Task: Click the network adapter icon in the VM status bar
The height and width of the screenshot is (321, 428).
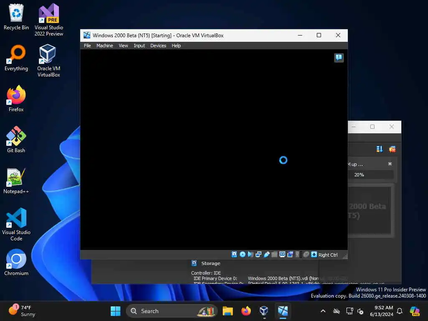Action: point(258,255)
